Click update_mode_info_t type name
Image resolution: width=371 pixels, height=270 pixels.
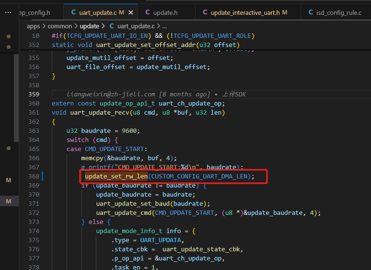(x=129, y=231)
